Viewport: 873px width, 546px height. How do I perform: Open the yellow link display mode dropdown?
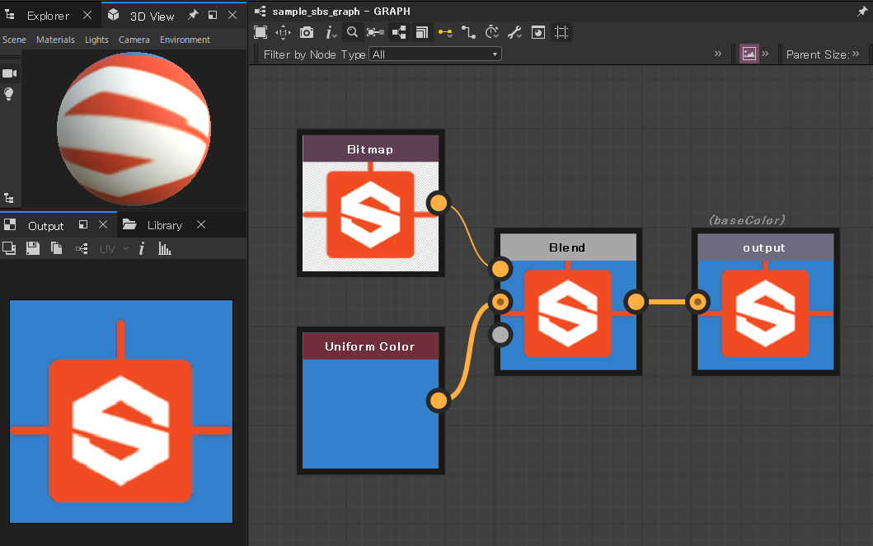pos(445,32)
